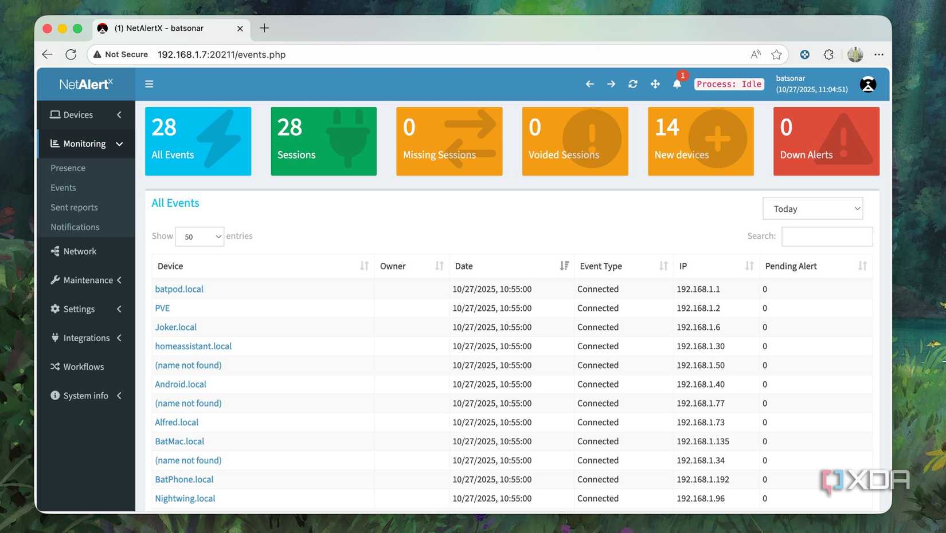Screen dimensions: 946x533
Task: Click the fullscreen arrows icon in the header
Action: (x=655, y=84)
